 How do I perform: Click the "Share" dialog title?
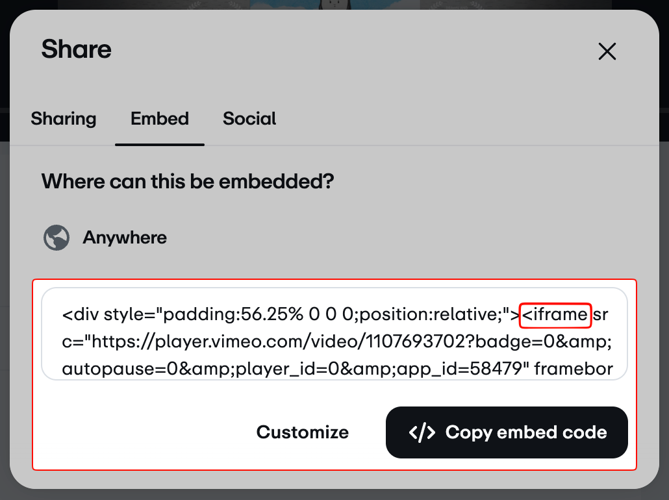77,49
